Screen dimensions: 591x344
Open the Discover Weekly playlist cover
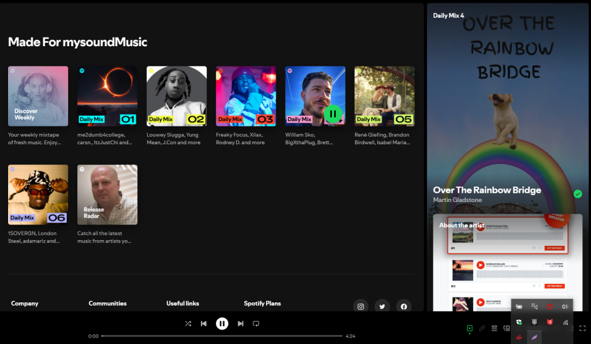[x=38, y=96]
